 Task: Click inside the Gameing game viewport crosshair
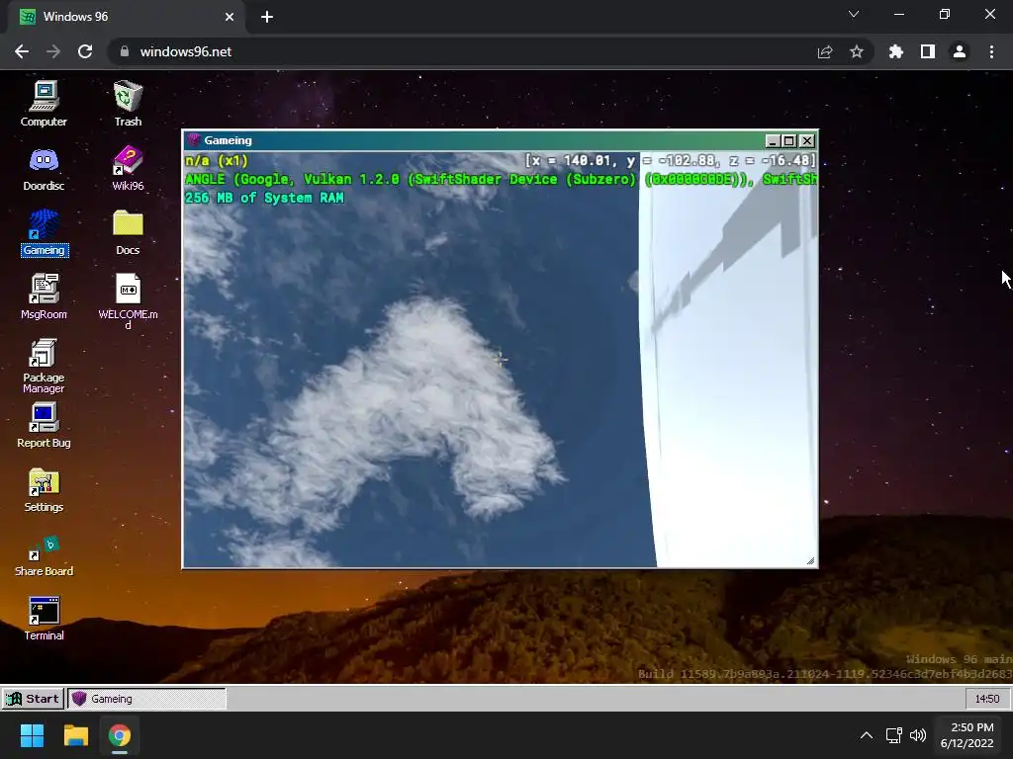coord(500,360)
